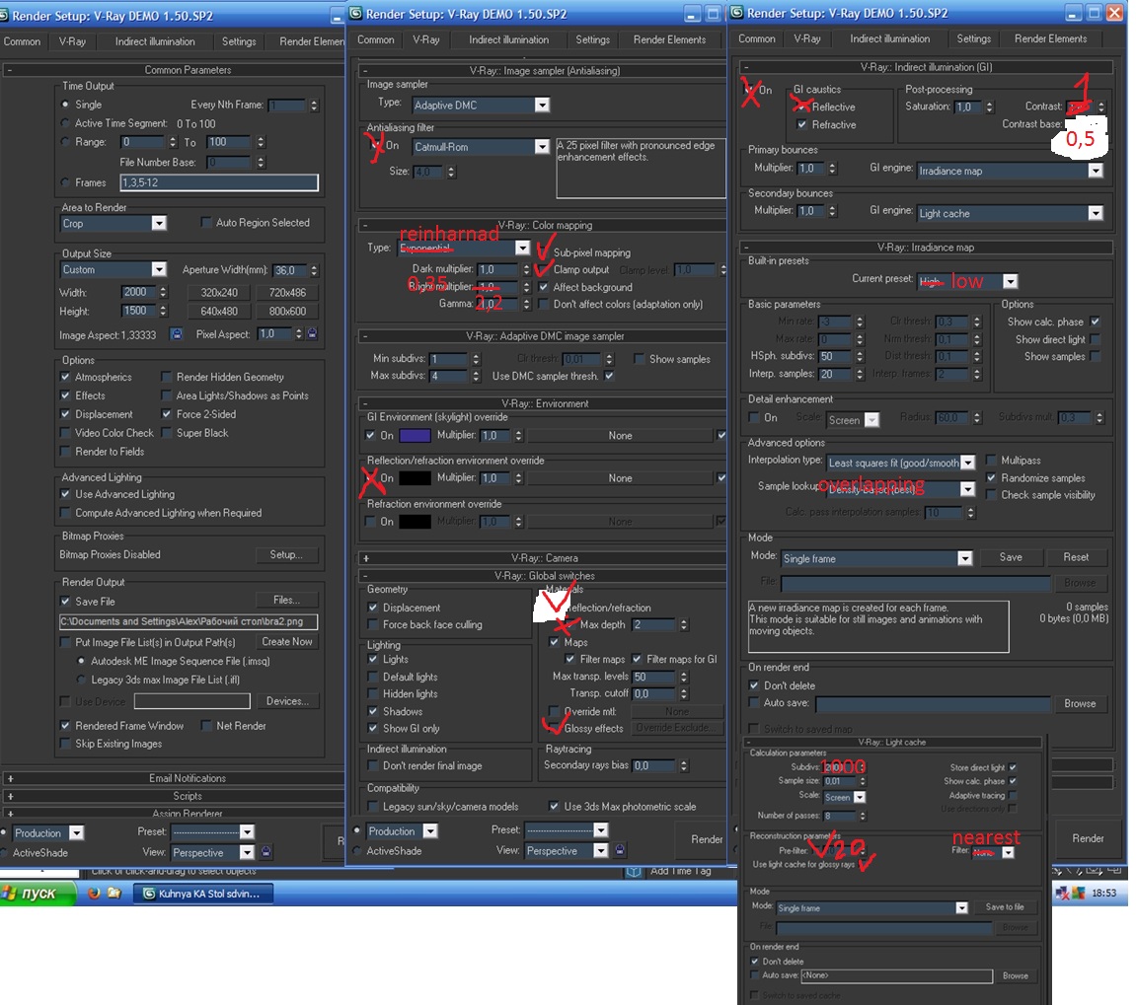Click the 640x480 output size preset button
The image size is (1136, 1005).
[x=219, y=312]
